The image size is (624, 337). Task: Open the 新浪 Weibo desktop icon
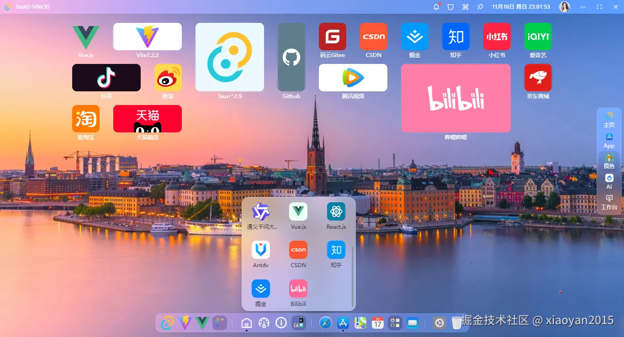point(168,78)
